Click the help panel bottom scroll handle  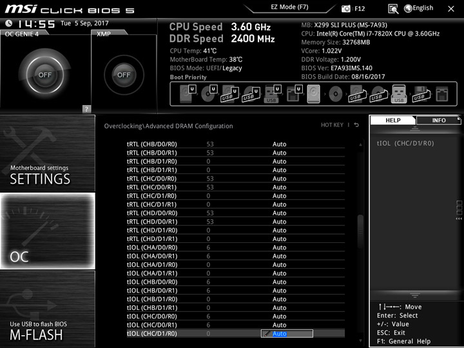pyautogui.click(x=415, y=295)
